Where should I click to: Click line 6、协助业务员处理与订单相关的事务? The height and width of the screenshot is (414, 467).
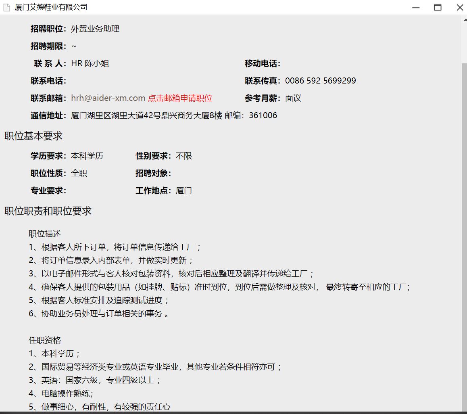[99, 314]
